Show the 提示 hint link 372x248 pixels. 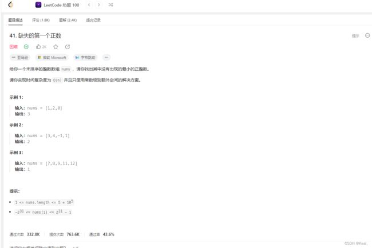(x=355, y=36)
